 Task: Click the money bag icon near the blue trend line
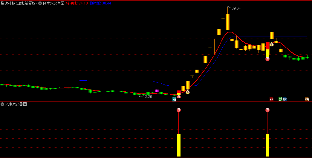[272, 44]
